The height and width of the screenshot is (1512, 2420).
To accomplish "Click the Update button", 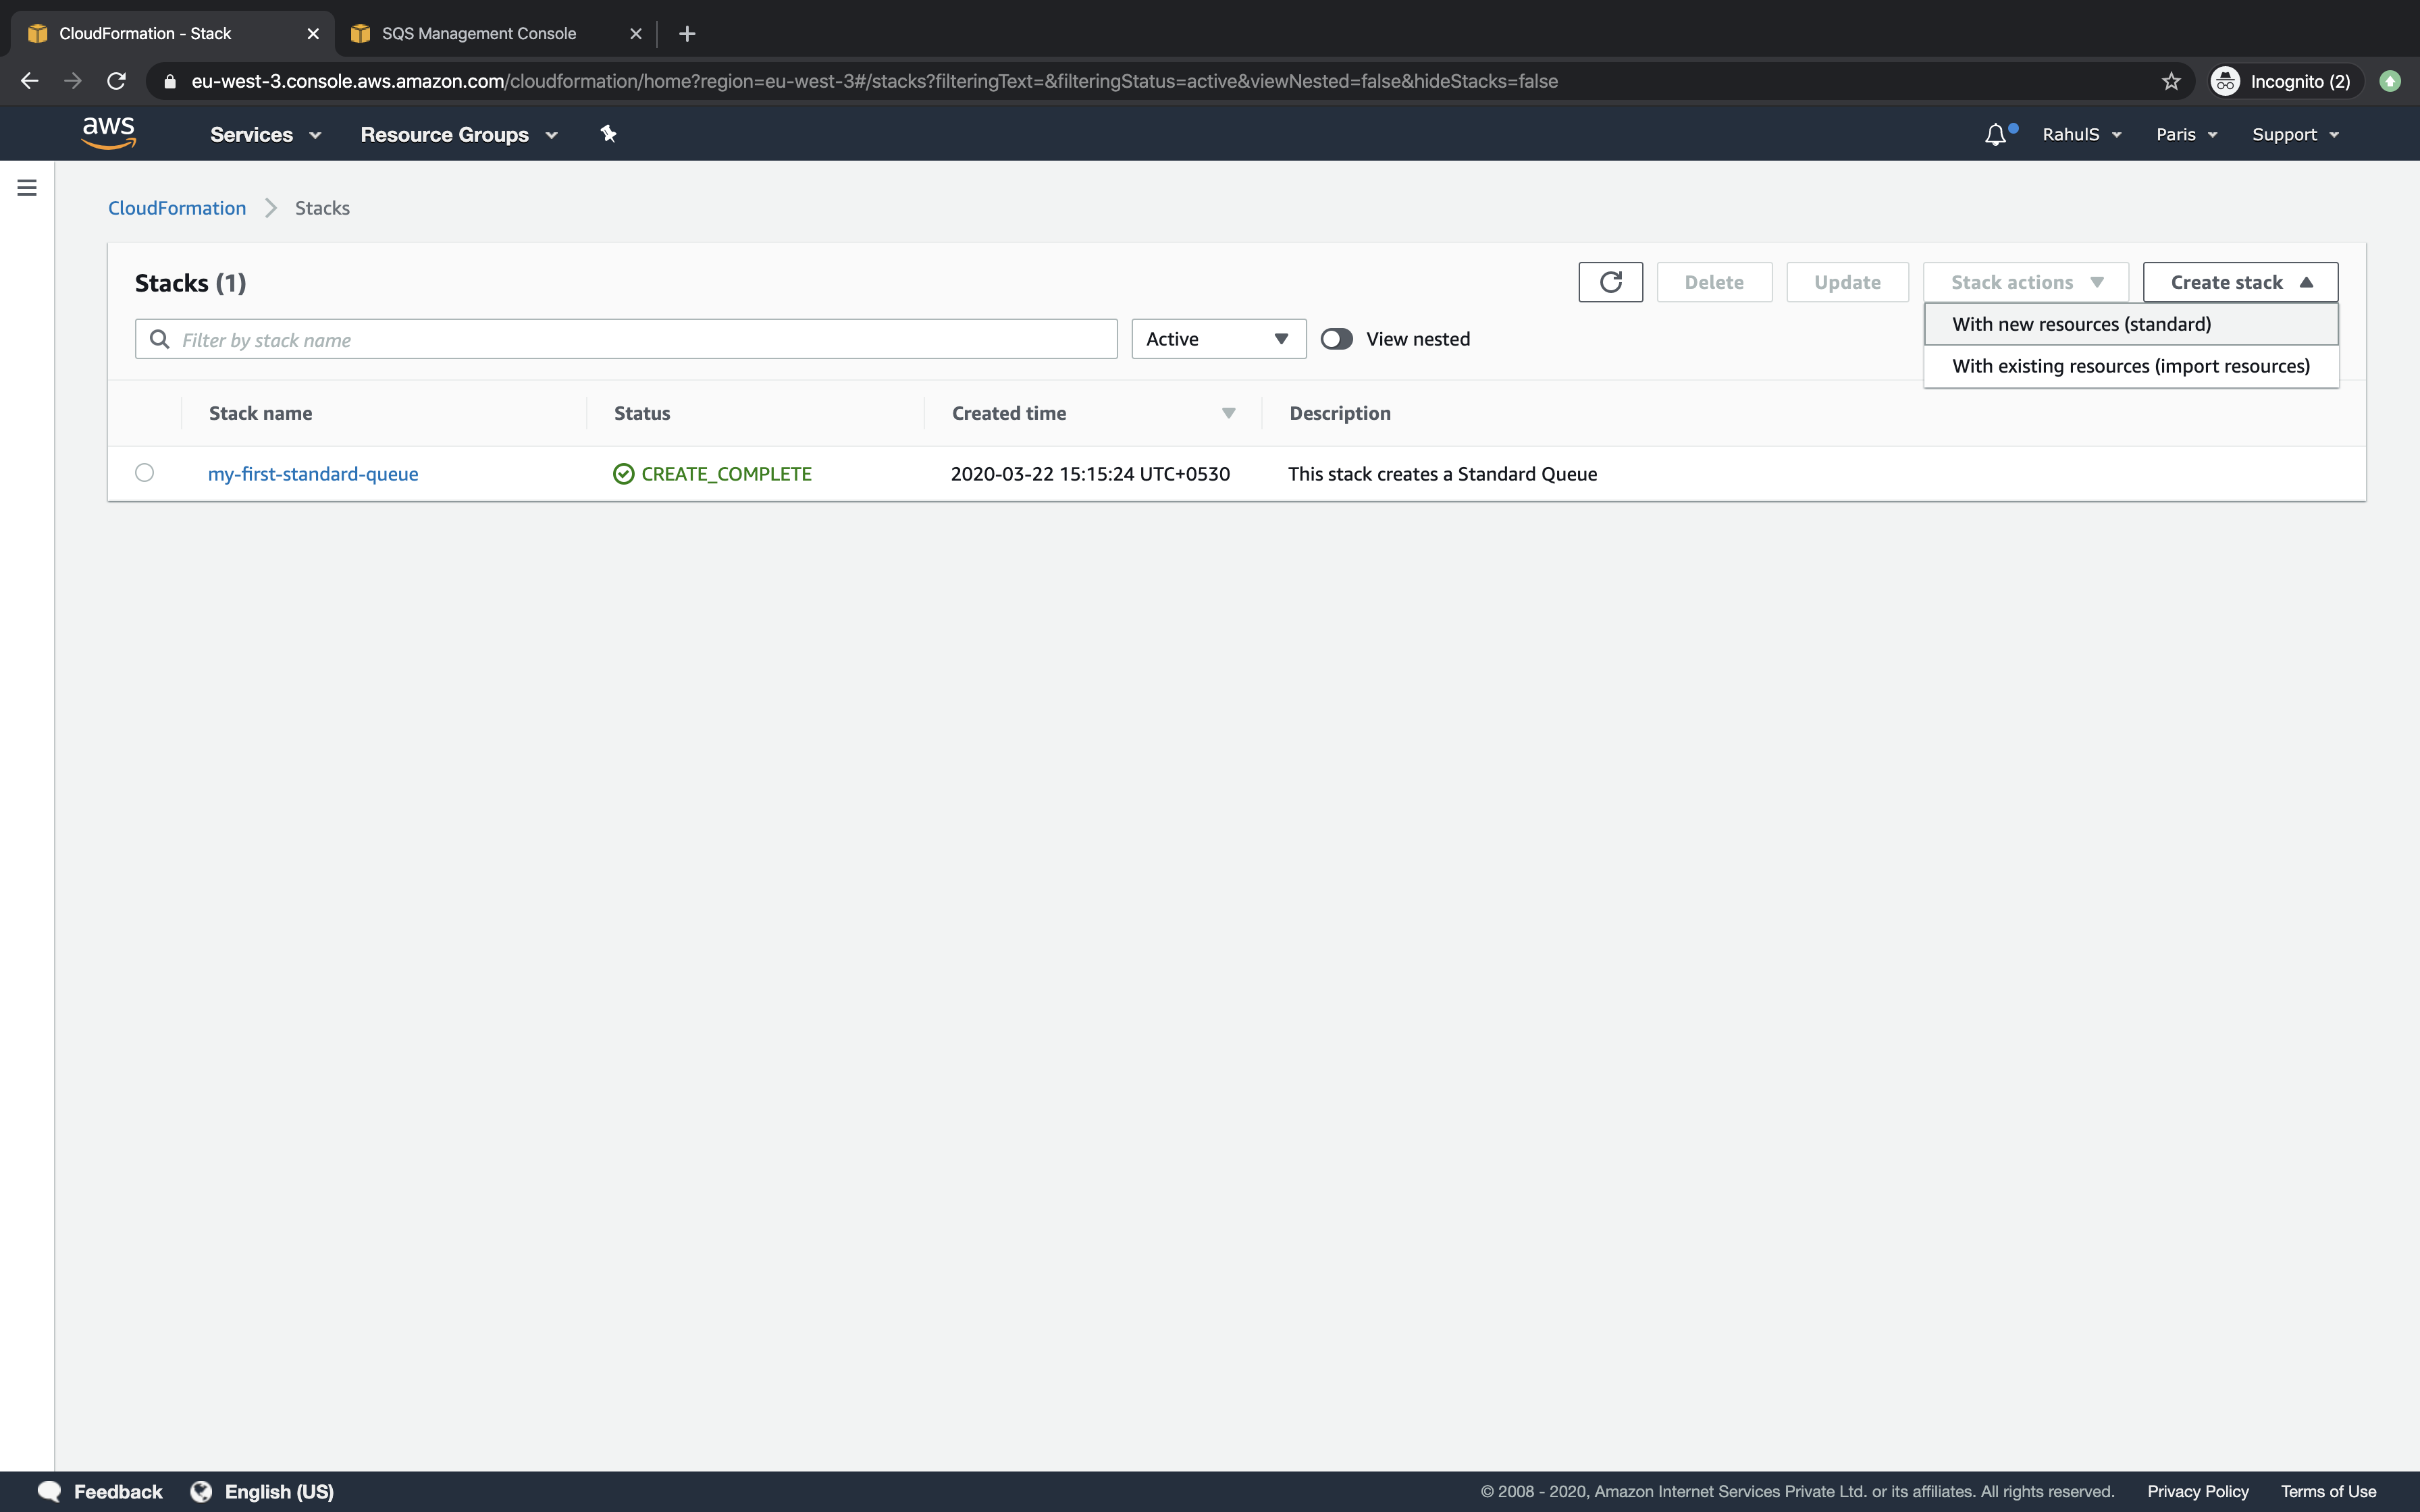I will pyautogui.click(x=1845, y=281).
